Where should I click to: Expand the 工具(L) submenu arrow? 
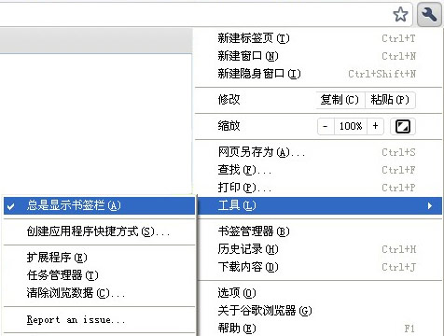430,205
